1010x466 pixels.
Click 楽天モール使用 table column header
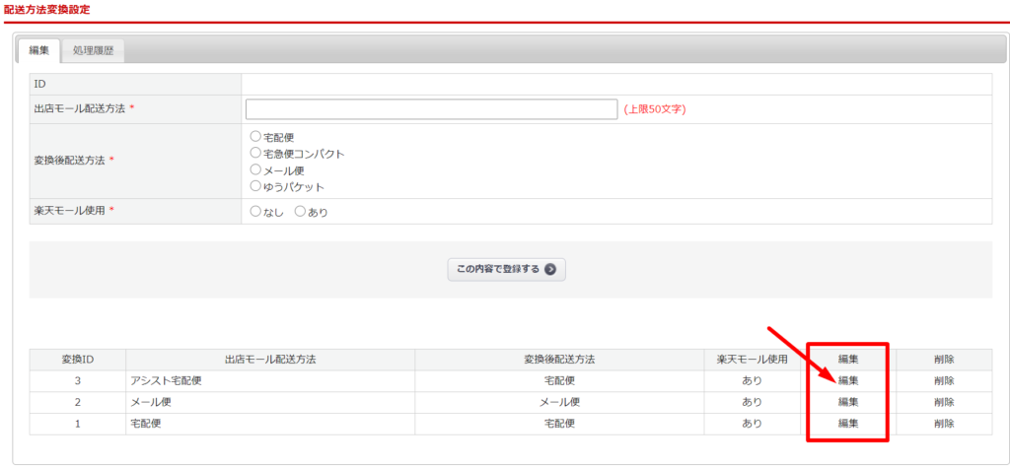click(x=753, y=360)
